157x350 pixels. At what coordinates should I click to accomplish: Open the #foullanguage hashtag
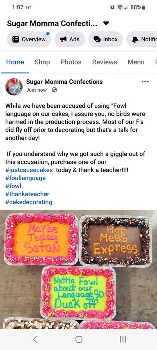click(25, 178)
